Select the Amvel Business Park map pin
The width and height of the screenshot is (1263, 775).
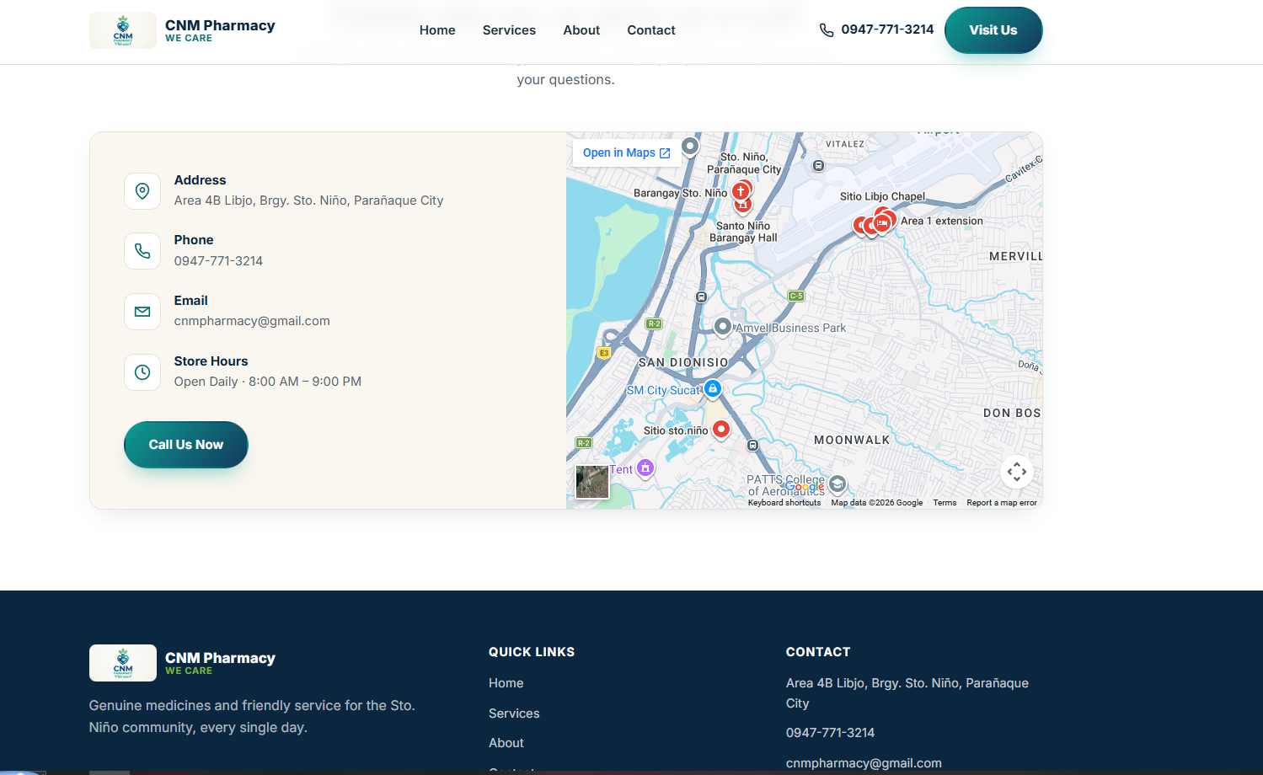722,327
